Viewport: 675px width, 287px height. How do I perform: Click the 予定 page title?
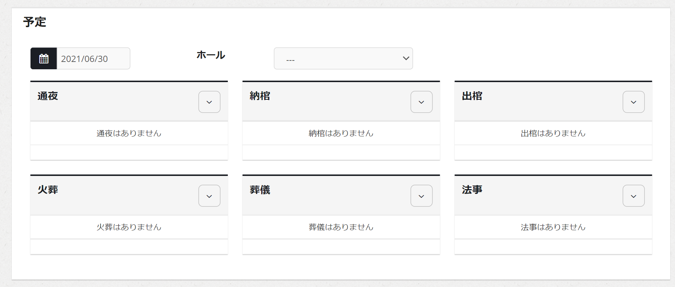(35, 22)
